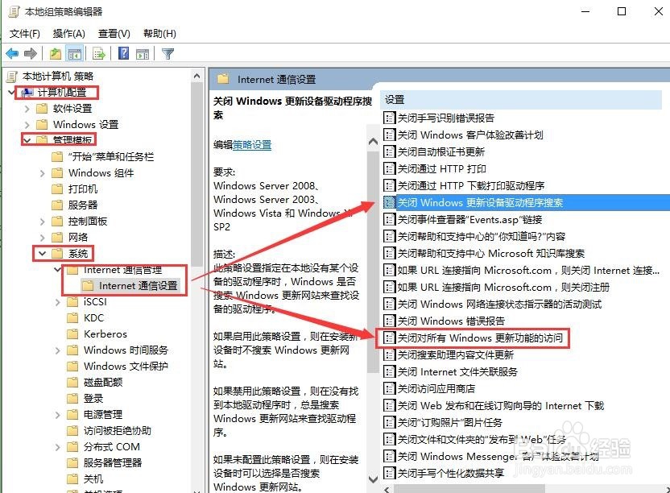Select 关闭手写个性化数据共享 policy
The image size is (670, 493).
[451, 473]
